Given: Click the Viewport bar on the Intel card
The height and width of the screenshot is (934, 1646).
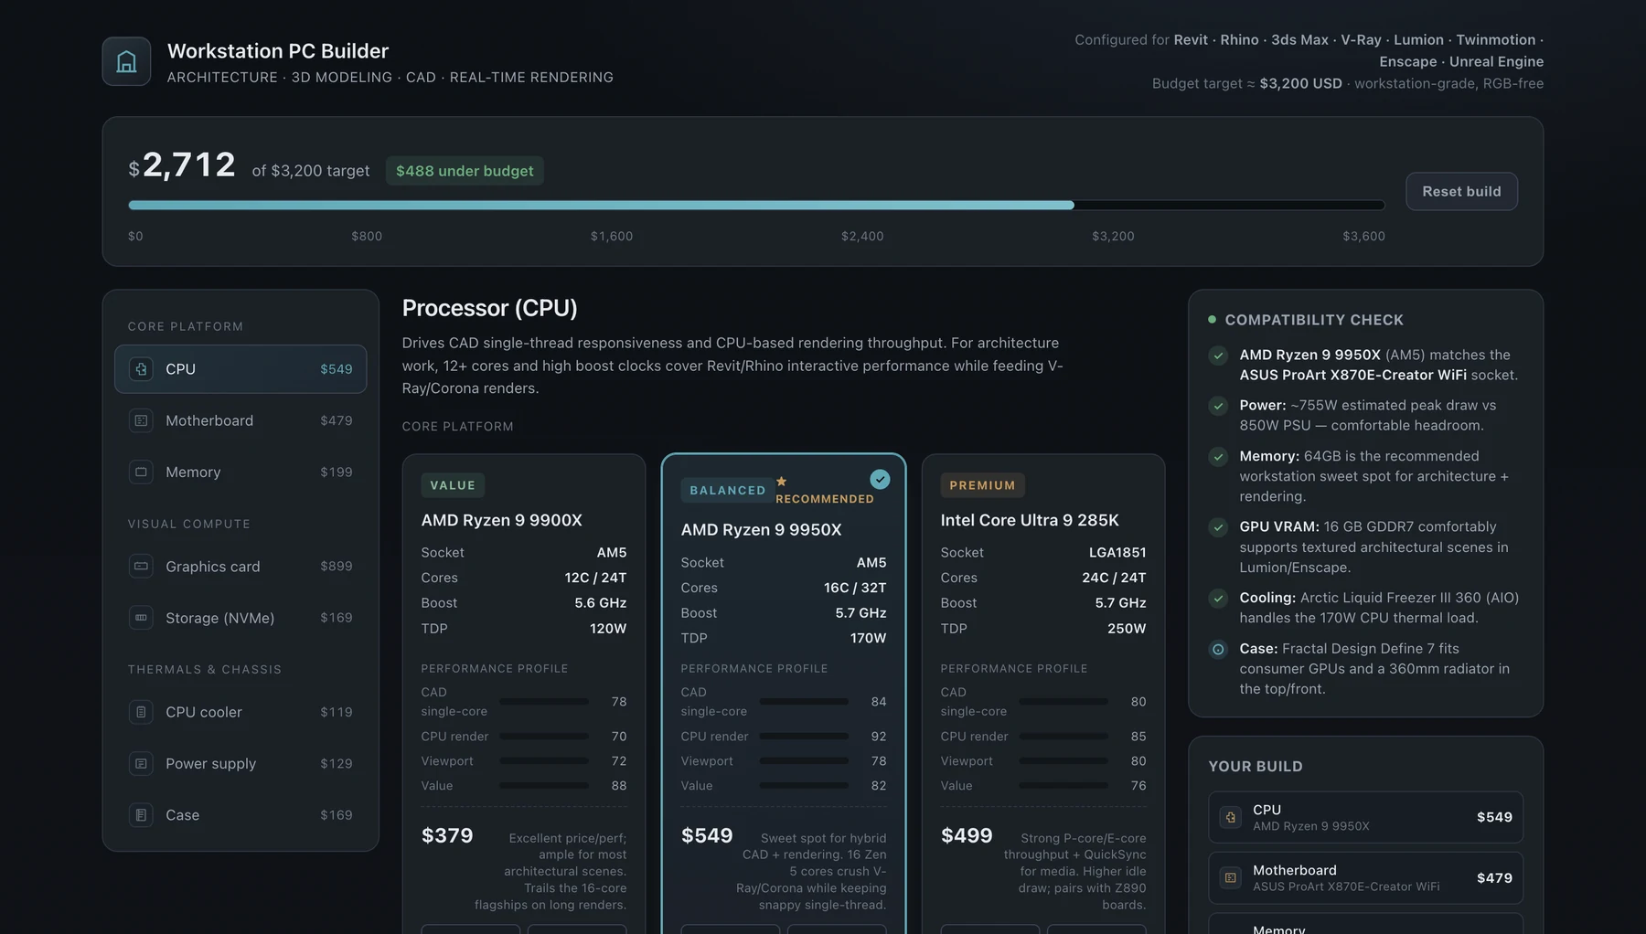Looking at the screenshot, I should 1063,761.
